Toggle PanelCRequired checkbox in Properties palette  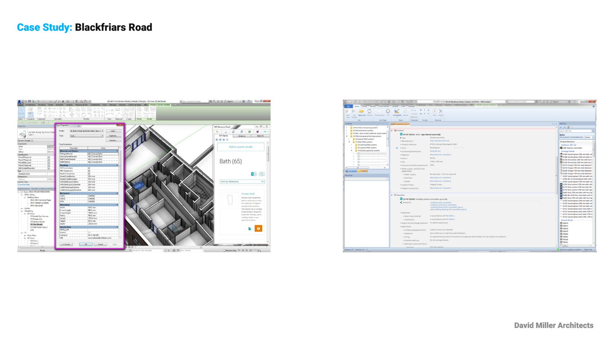pyautogui.click(x=49, y=160)
